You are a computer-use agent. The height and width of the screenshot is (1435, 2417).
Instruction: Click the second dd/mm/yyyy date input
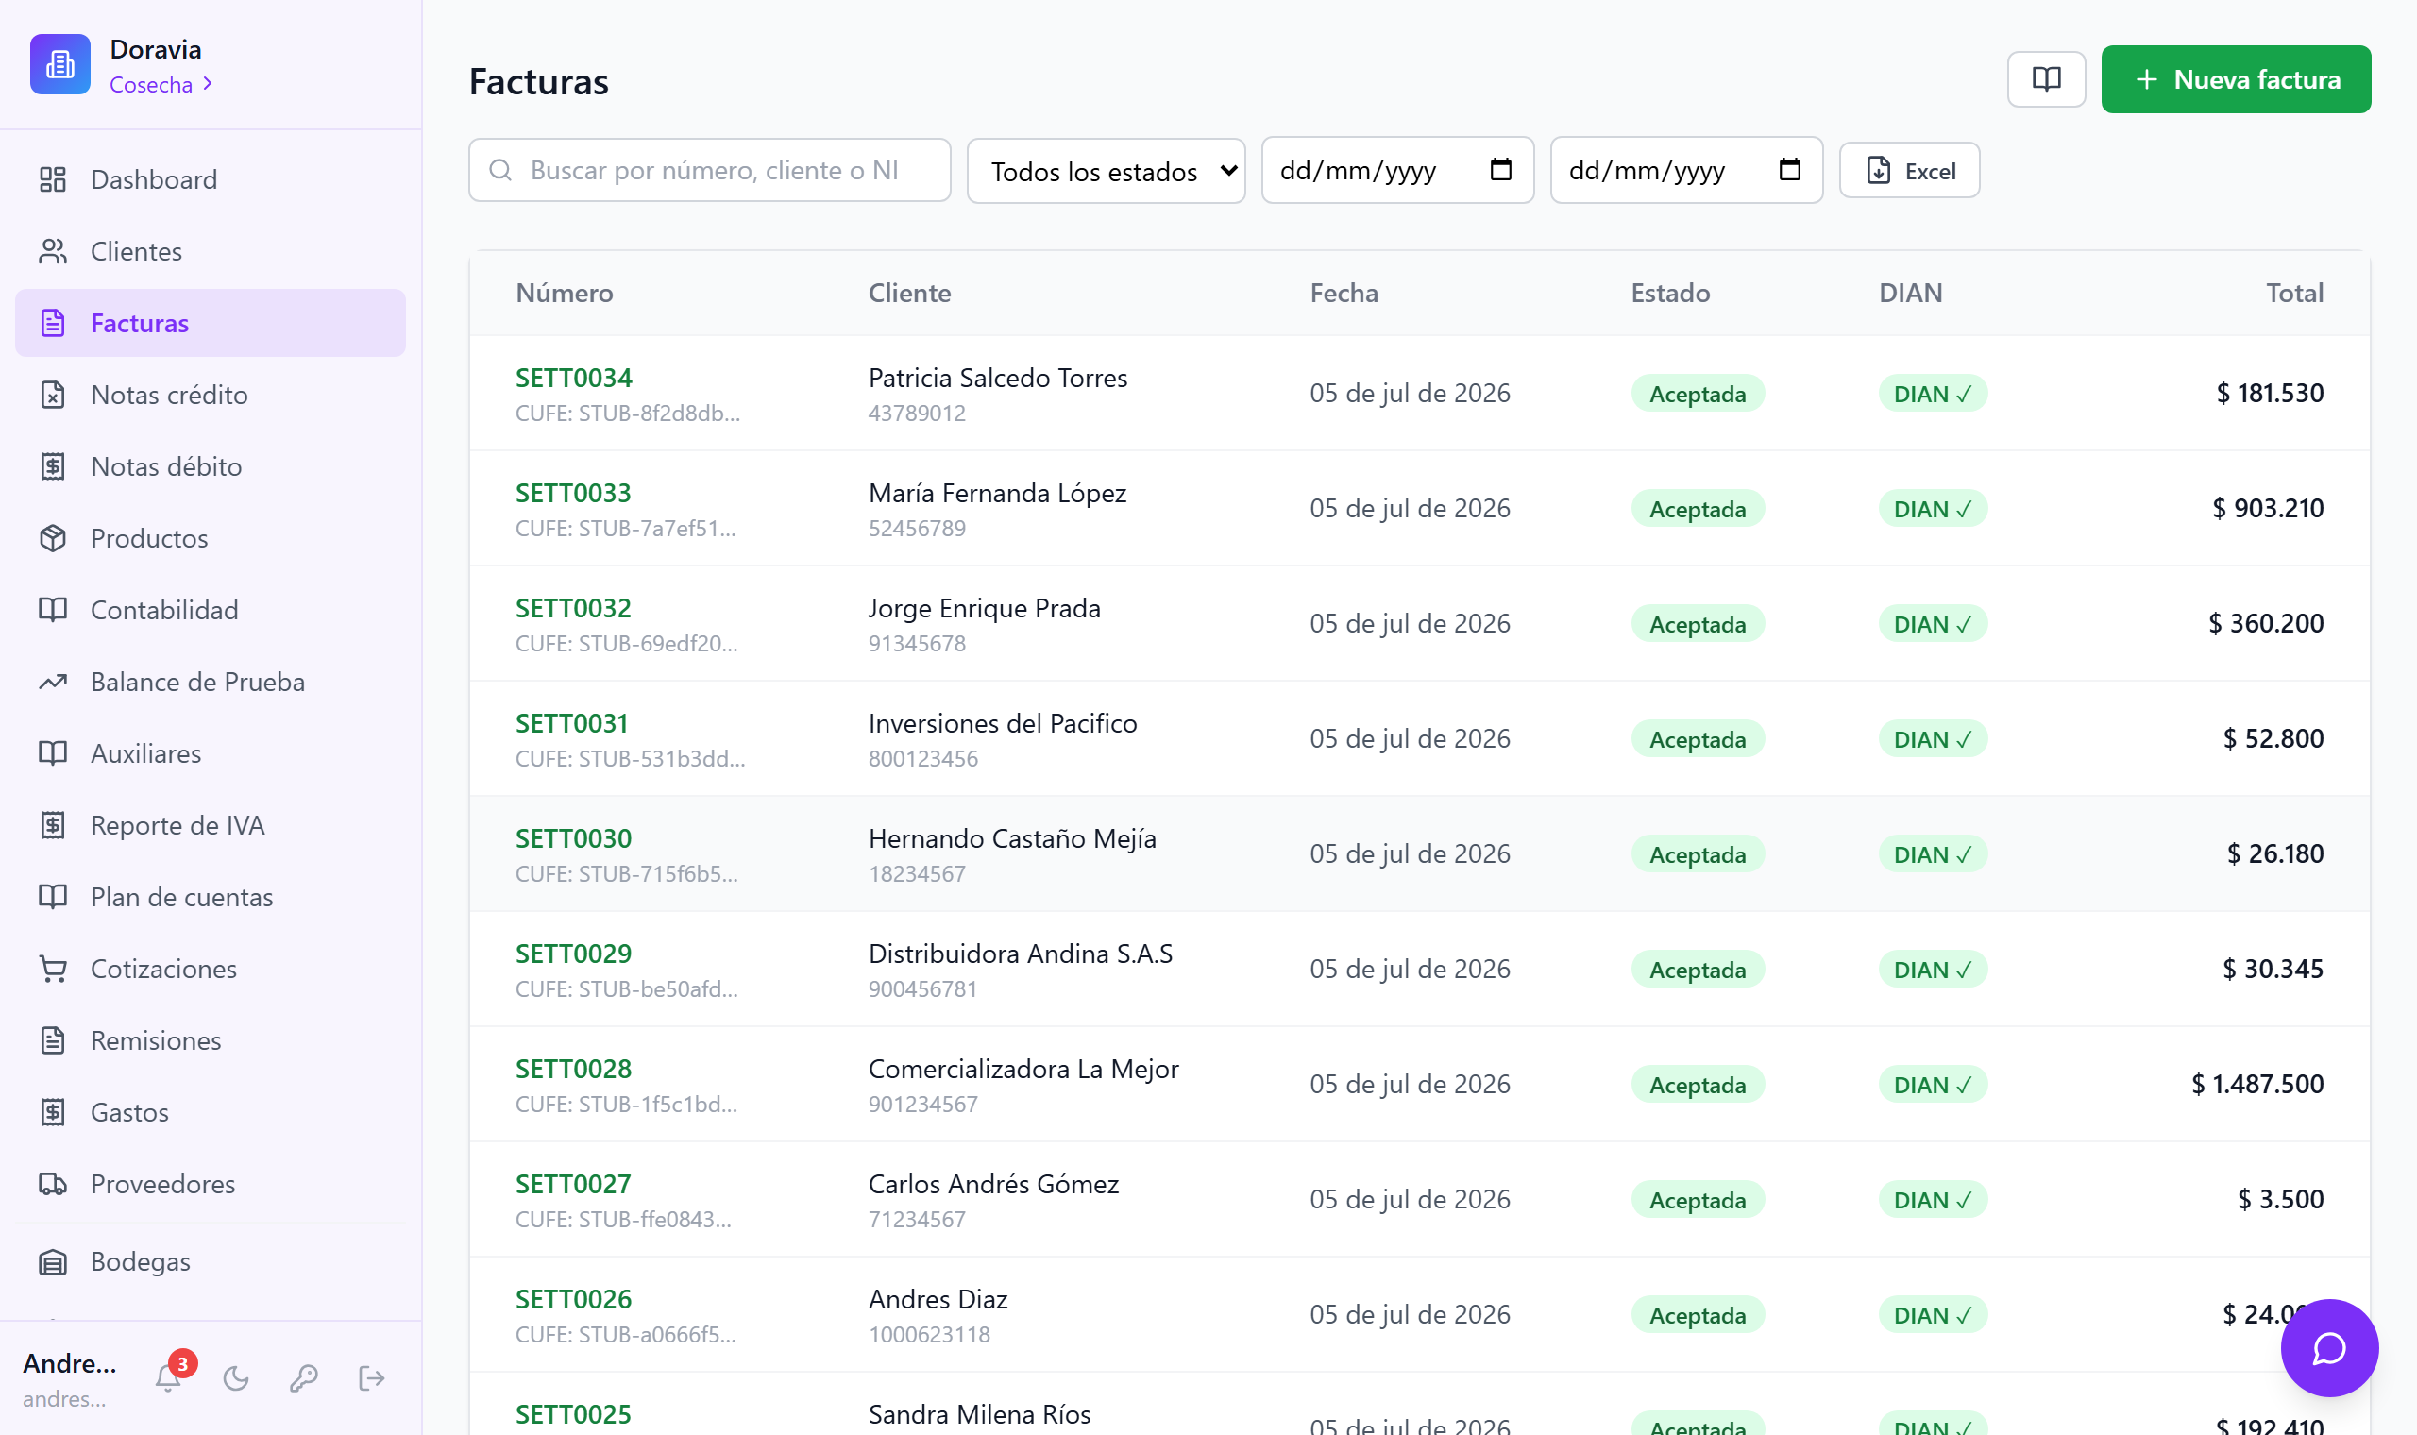coord(1686,170)
